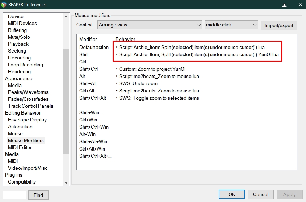
Task: Select the Shift+Alt+Win modifier row
Action: (x=187, y=141)
